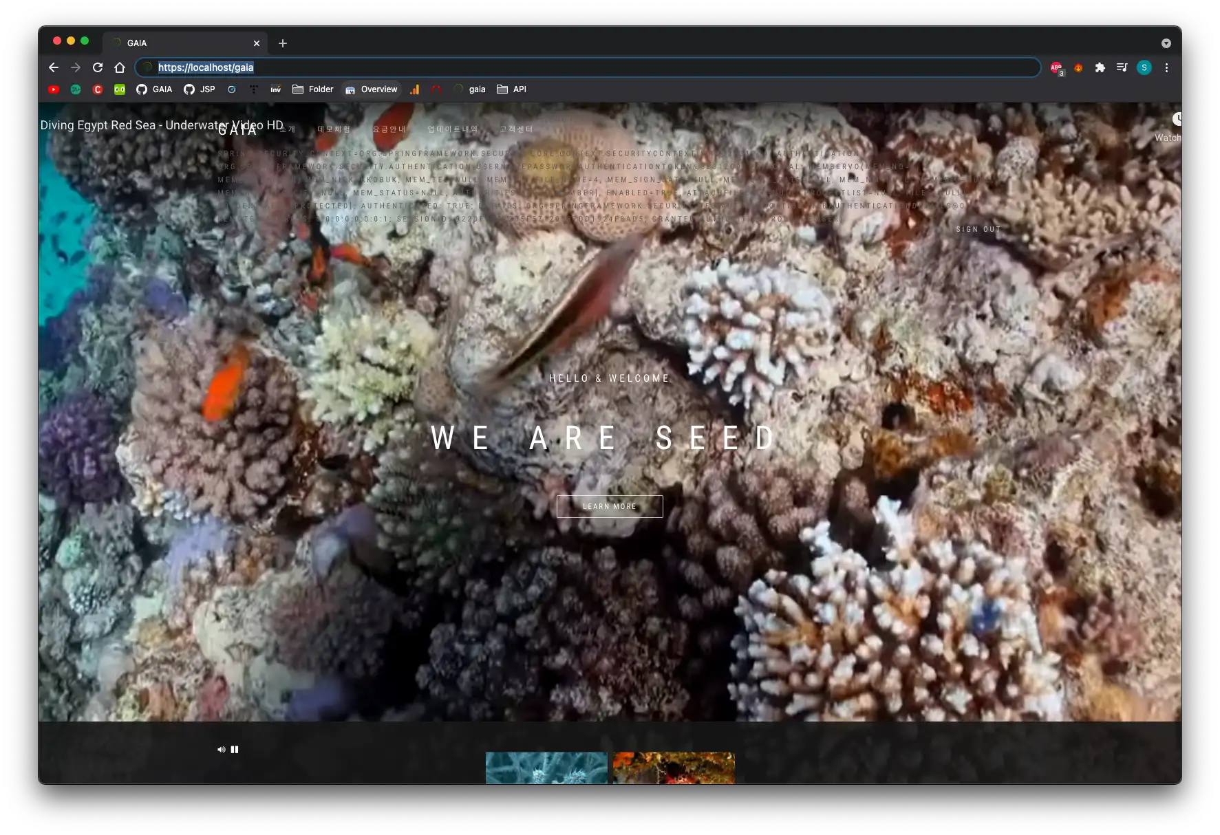Click the 데모체험 navigation menu item
This screenshot has width=1220, height=835.
(334, 129)
